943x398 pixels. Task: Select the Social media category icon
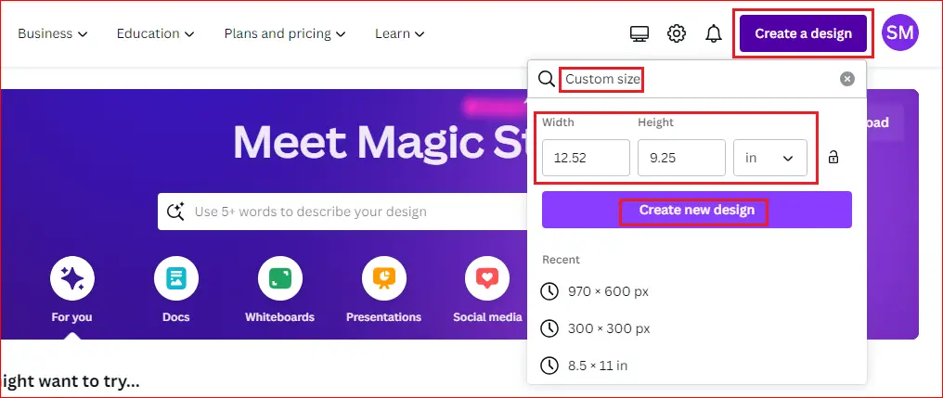[487, 277]
